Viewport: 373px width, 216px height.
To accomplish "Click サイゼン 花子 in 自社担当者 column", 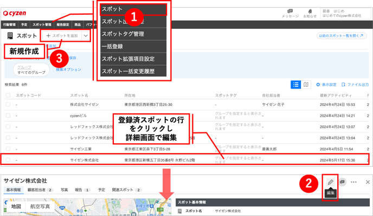I will 273,104.
